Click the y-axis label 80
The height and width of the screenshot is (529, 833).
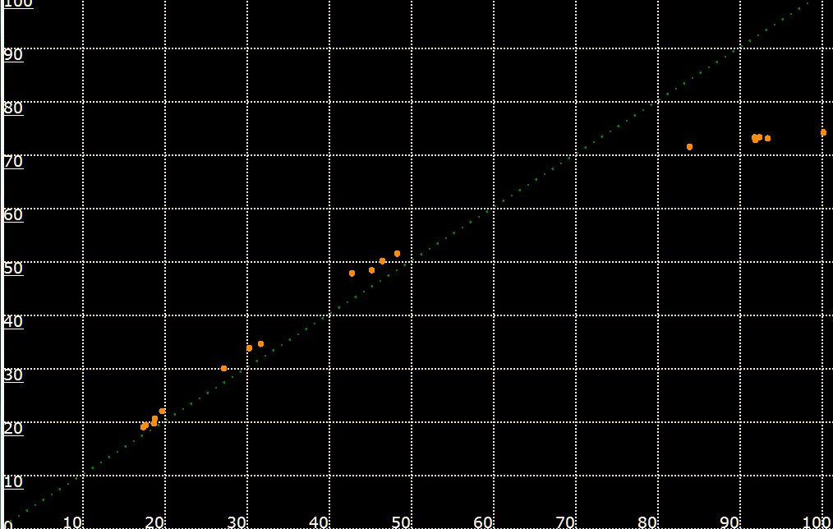click(13, 108)
